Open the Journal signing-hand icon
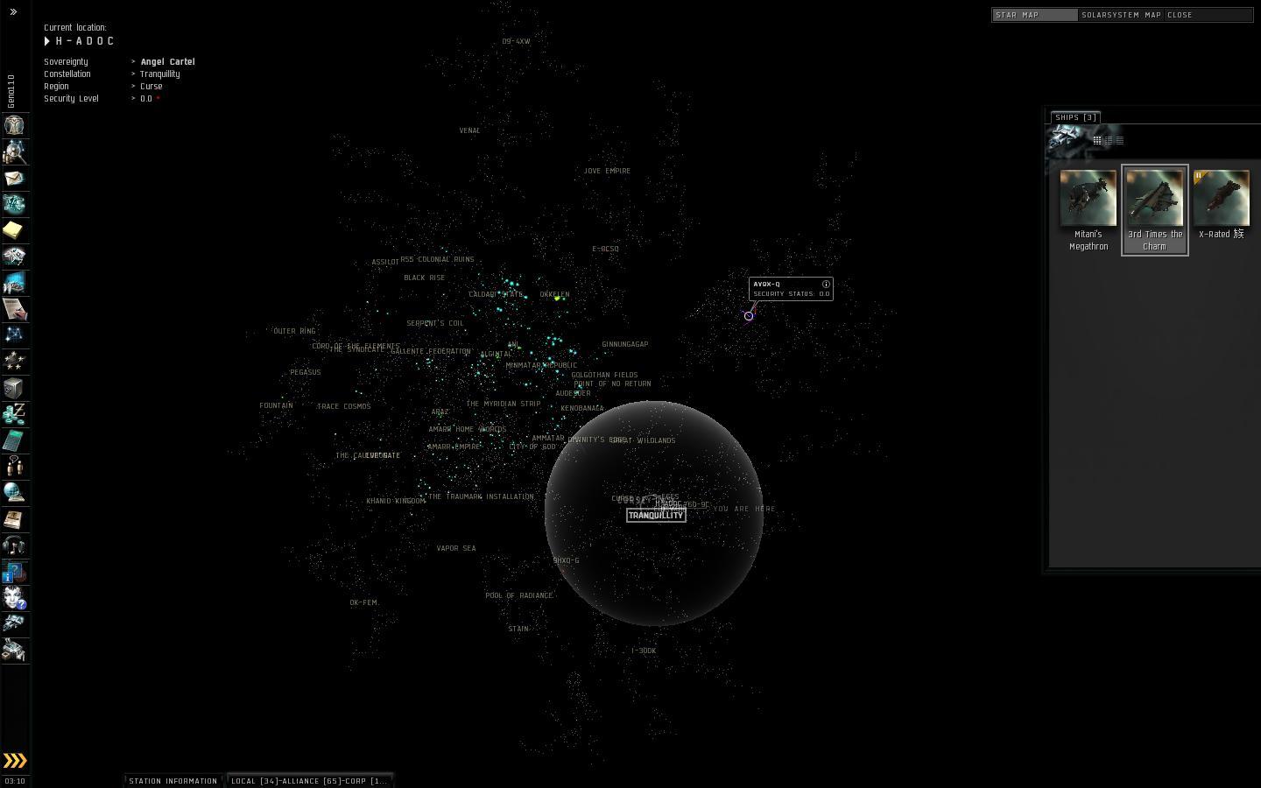The height and width of the screenshot is (788, 1261). (x=14, y=309)
